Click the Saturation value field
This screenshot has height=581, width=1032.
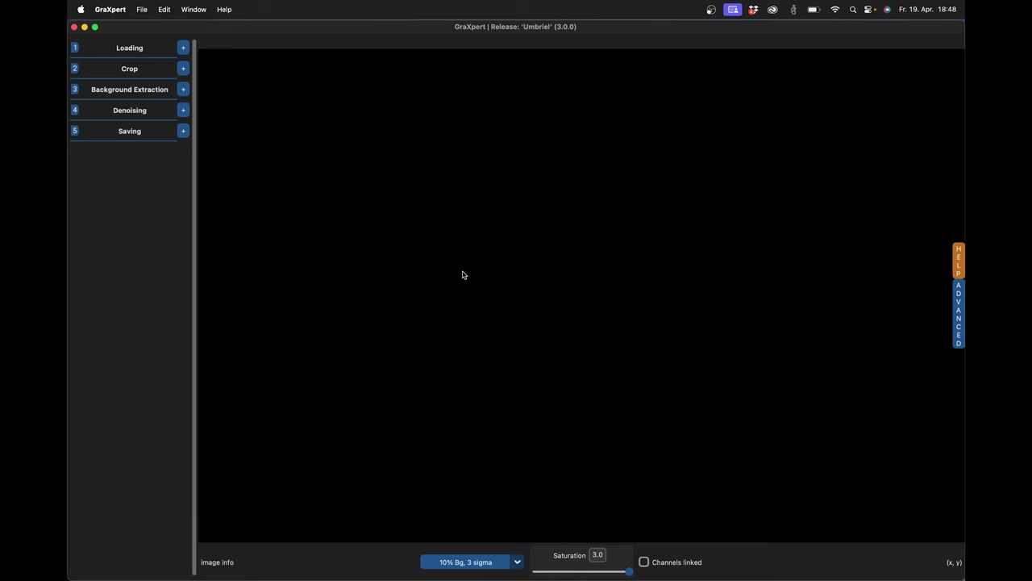[x=597, y=555]
